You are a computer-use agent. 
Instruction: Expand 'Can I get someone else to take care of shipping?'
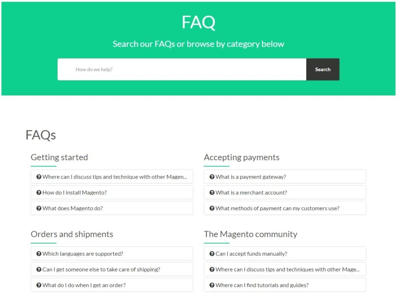101,269
